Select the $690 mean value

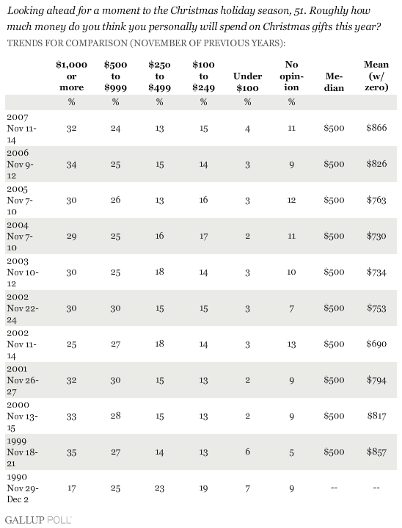376,344
